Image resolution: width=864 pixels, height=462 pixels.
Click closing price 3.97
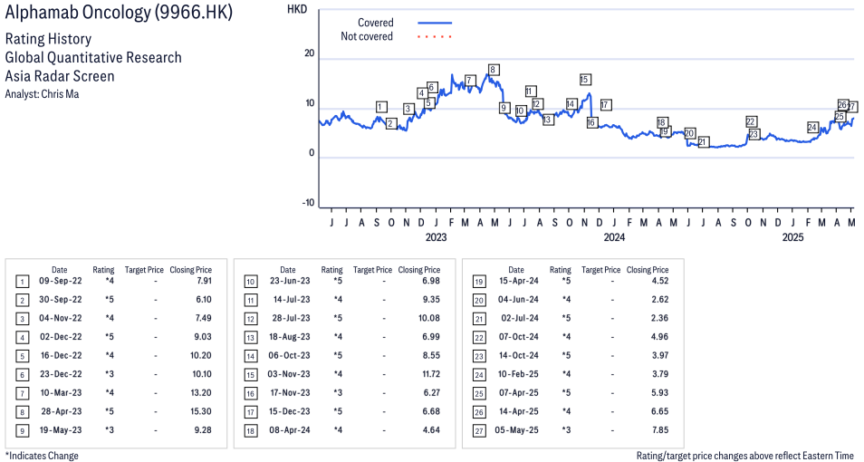[659, 356]
